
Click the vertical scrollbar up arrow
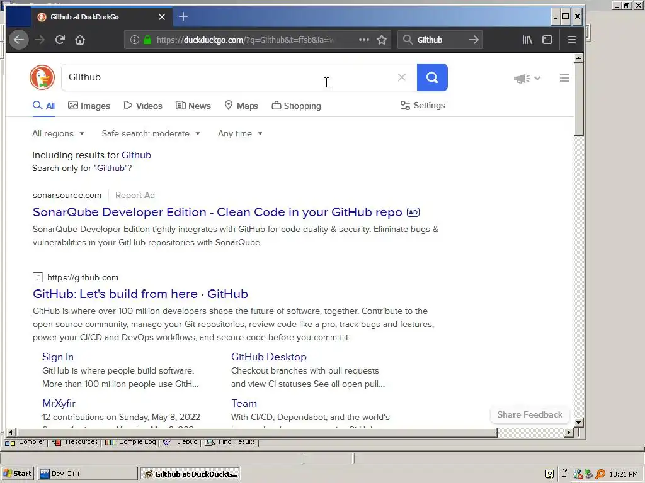pos(579,58)
